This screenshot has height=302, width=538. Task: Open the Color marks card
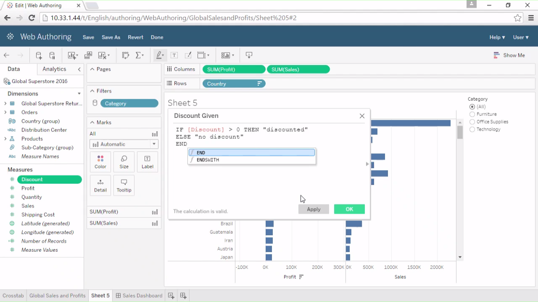point(100,161)
